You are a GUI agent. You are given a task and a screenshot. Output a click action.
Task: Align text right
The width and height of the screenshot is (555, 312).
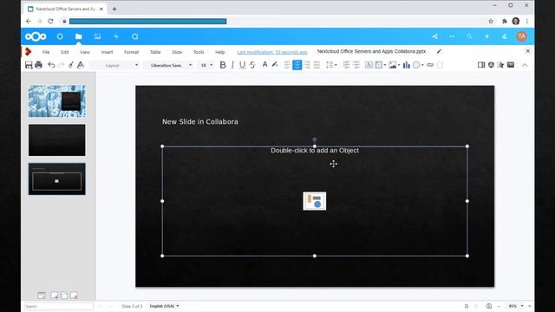pos(307,65)
